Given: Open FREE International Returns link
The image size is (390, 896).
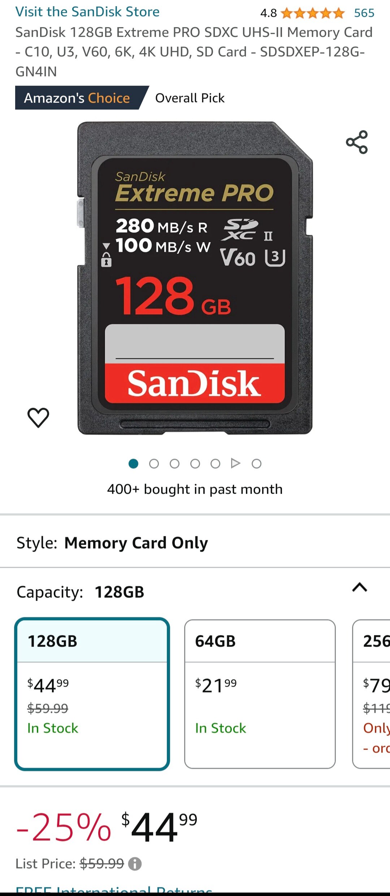Looking at the screenshot, I should tap(114, 890).
